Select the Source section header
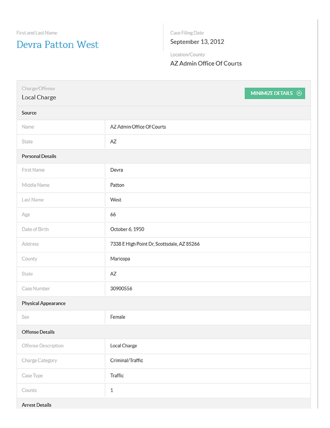The width and height of the screenshot is (330, 428). pyautogui.click(x=29, y=113)
